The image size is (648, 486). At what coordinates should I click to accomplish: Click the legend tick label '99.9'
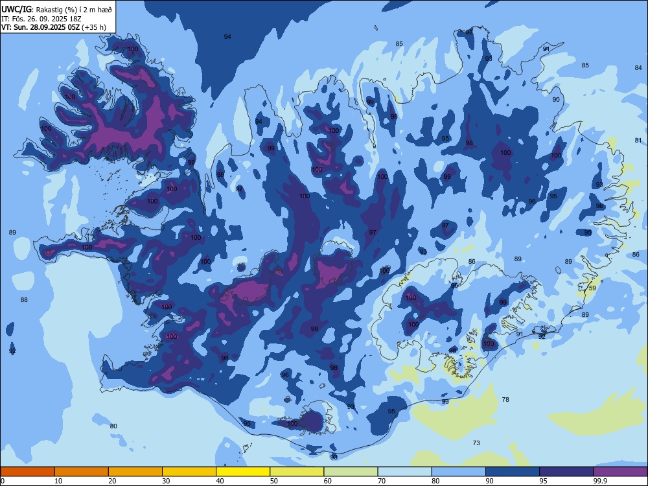coord(599,481)
